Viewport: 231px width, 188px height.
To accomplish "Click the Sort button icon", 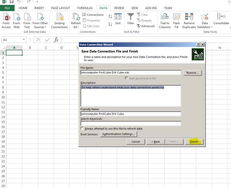I will 118,17.
